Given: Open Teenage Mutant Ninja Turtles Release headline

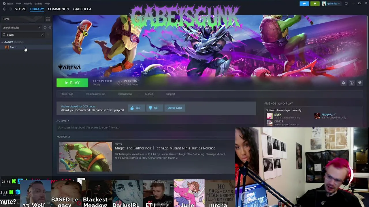Looking at the screenshot, I should coord(165,148).
